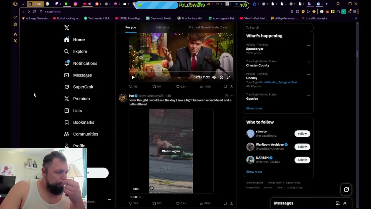
Task: Reply to the post with 396 replies
Action: pyautogui.click(x=133, y=203)
